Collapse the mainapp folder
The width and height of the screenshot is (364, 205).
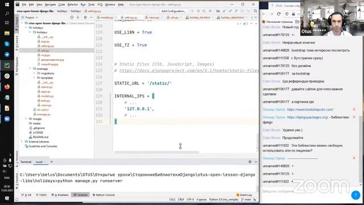(30, 68)
